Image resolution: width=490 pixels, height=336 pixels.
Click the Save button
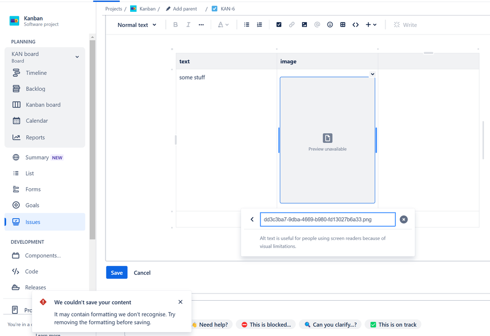pyautogui.click(x=116, y=273)
